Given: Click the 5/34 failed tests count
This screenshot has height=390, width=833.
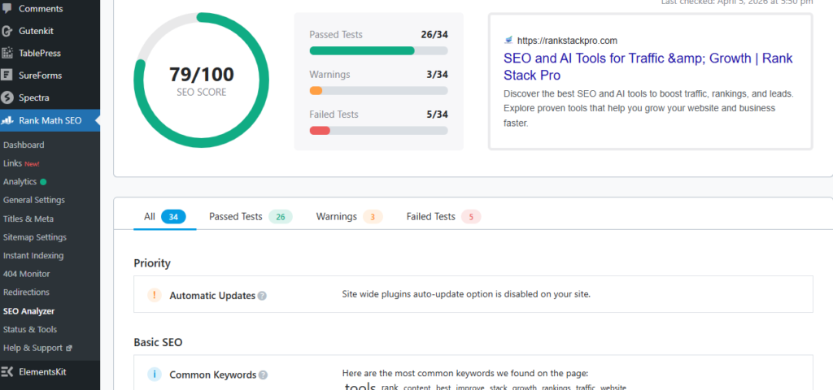Looking at the screenshot, I should 437,115.
